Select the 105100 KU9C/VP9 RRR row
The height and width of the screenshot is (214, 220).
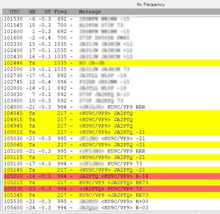pos(112,151)
